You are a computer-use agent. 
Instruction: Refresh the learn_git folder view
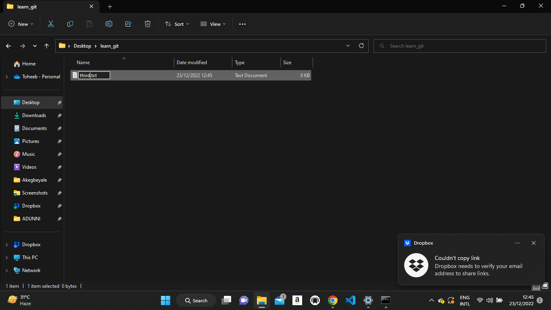361,46
